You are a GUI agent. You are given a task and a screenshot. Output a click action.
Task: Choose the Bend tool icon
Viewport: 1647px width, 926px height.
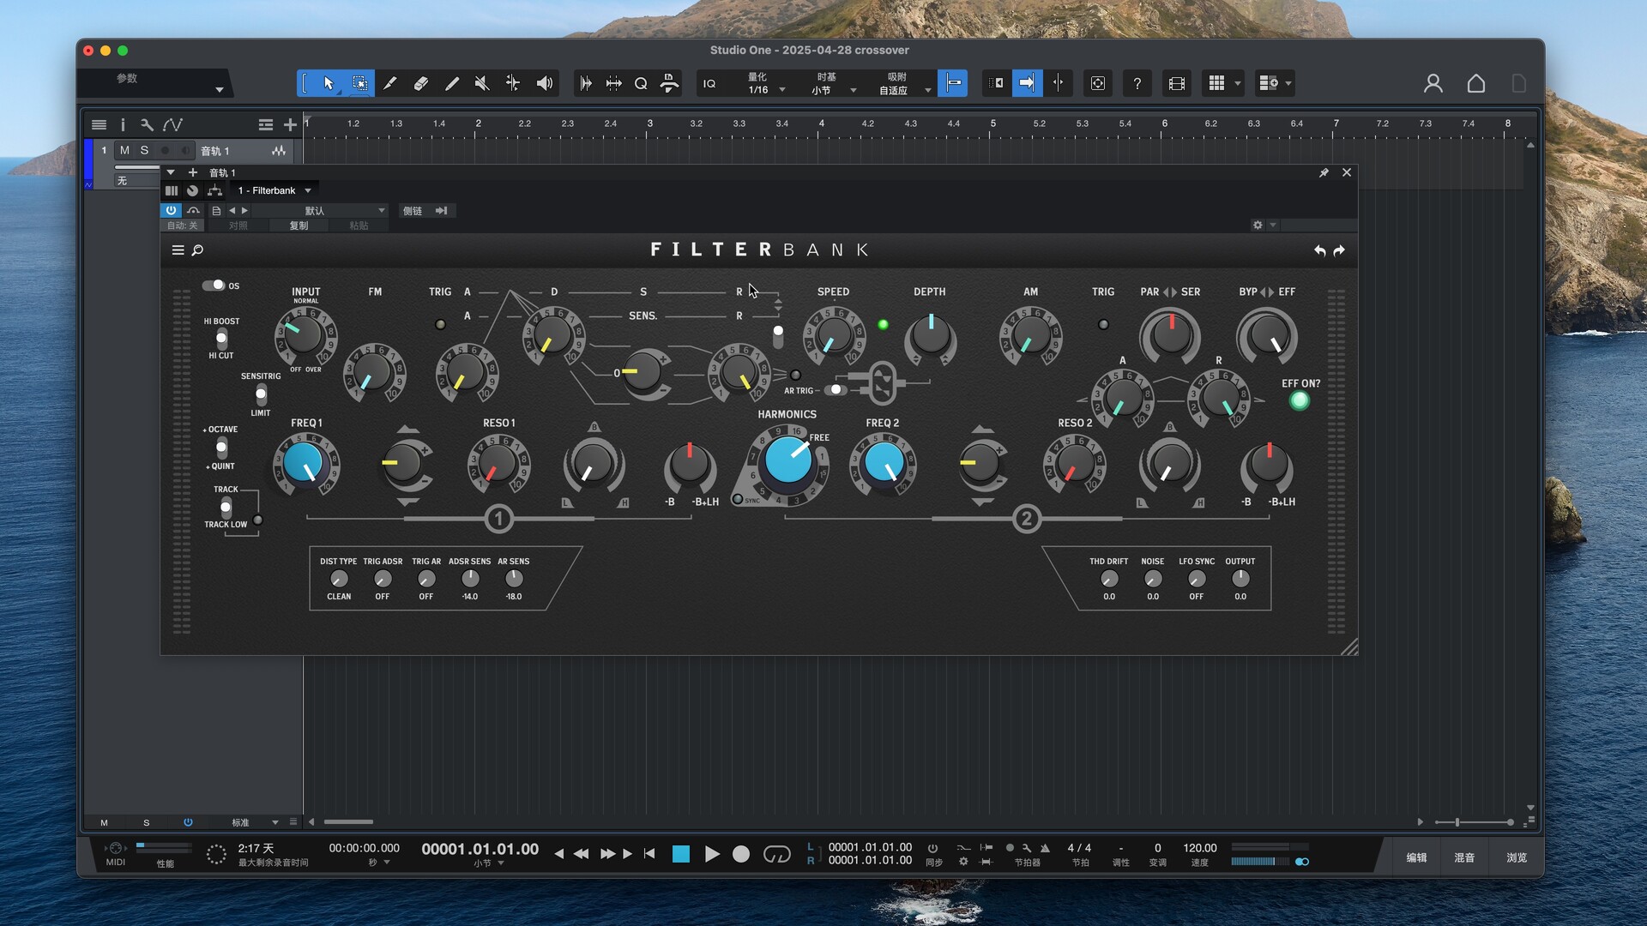tap(513, 83)
